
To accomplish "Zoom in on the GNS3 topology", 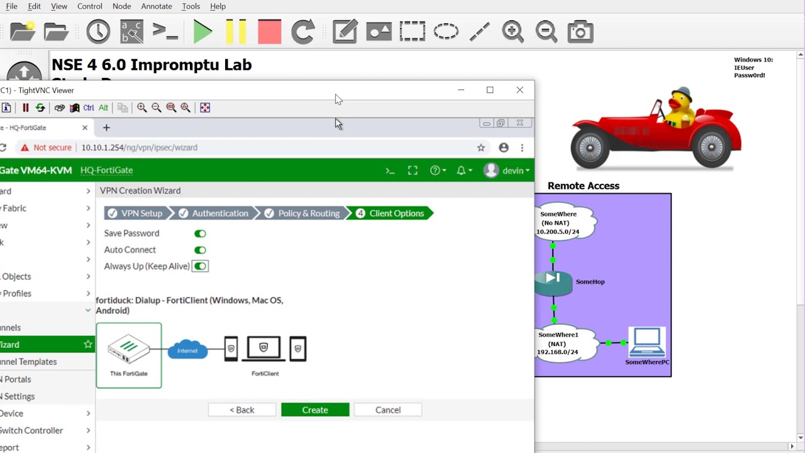I will point(513,31).
